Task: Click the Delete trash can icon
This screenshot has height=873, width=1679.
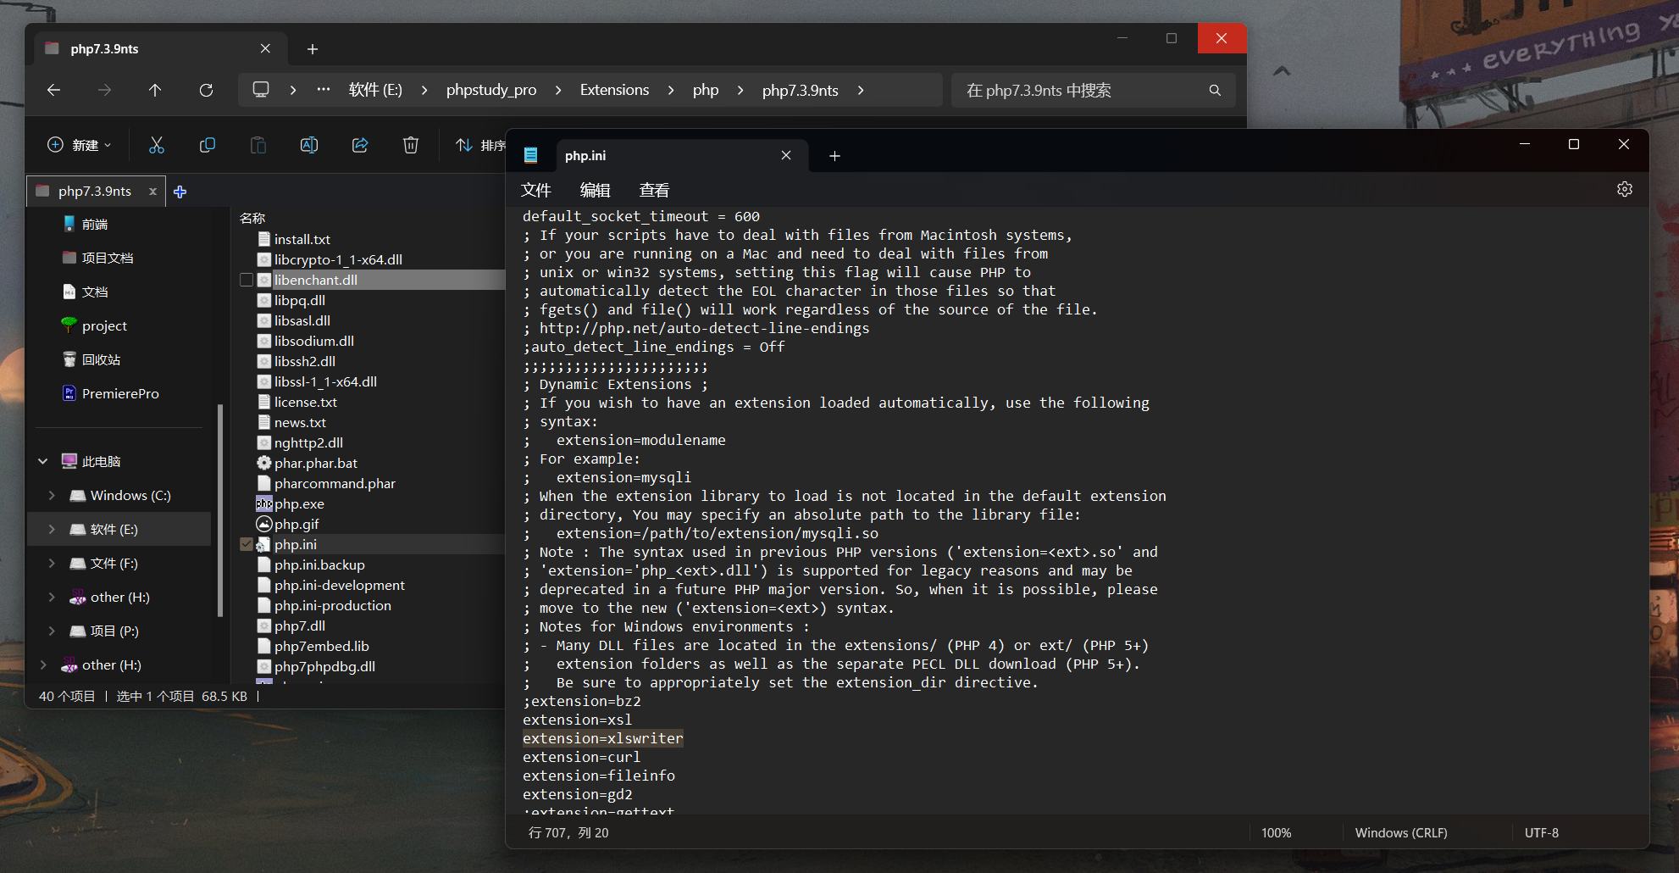Action: pyautogui.click(x=411, y=145)
